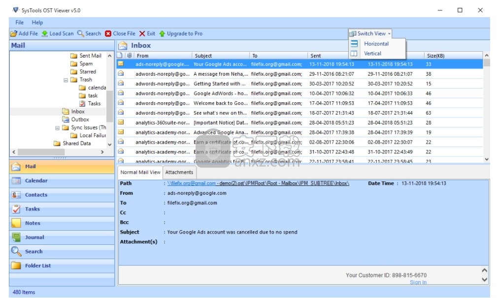Open the Mail navigation pane
The width and height of the screenshot is (498, 298).
(62, 166)
